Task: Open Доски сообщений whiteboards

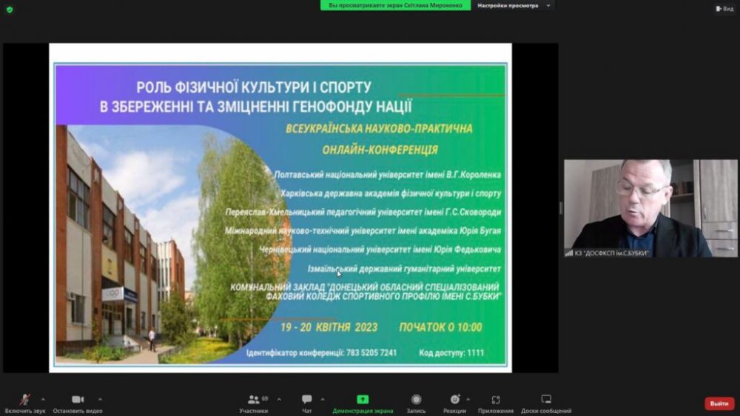Action: (x=546, y=400)
